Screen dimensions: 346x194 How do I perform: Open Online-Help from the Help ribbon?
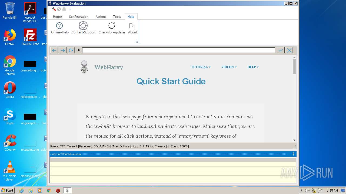pyautogui.click(x=60, y=28)
